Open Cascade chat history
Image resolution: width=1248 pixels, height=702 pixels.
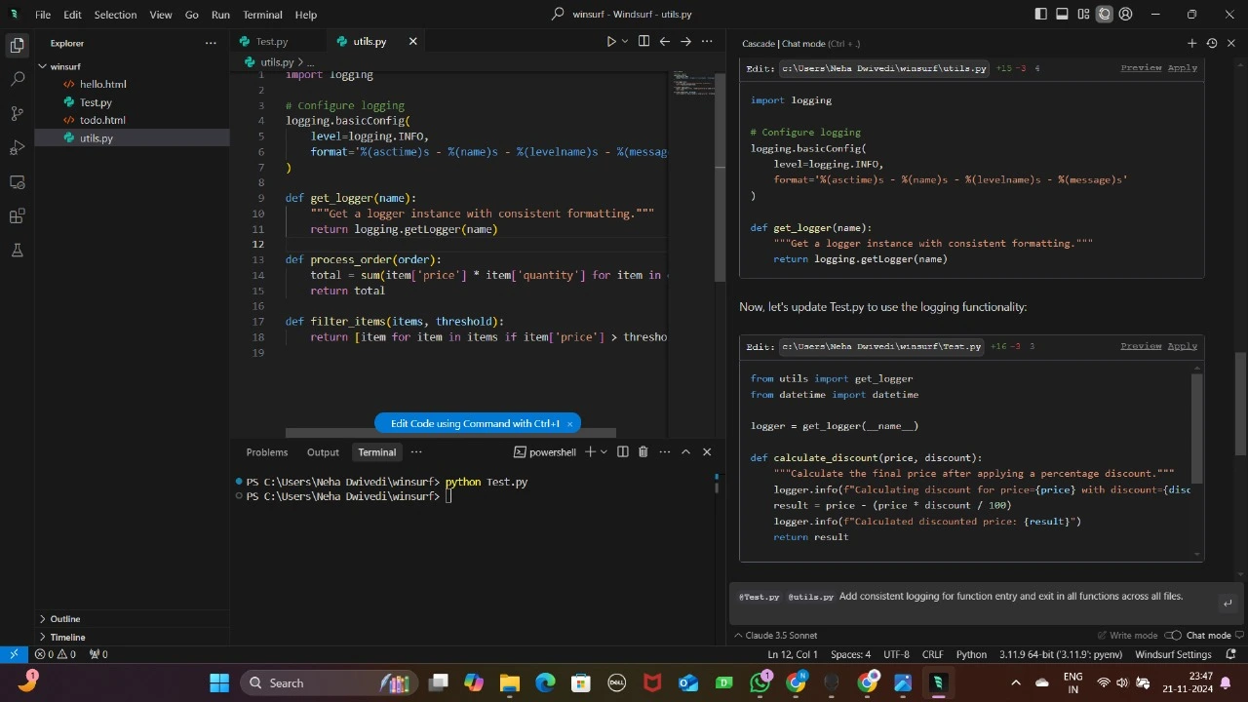[1212, 43]
